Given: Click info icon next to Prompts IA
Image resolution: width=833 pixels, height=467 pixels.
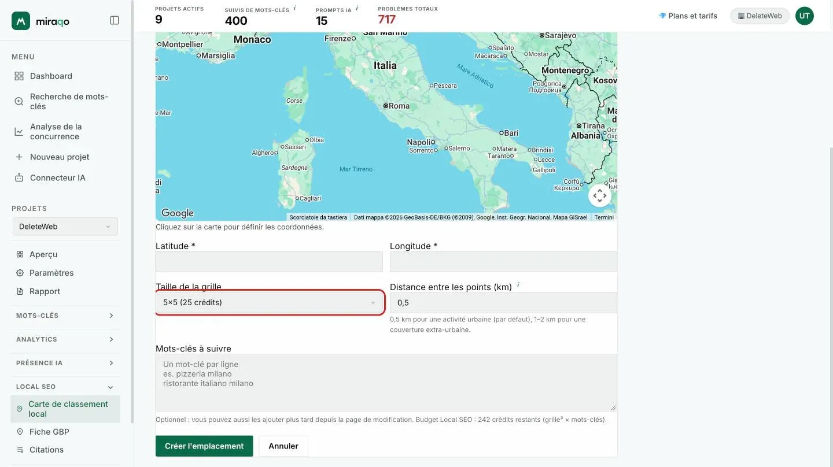Looking at the screenshot, I should [356, 8].
